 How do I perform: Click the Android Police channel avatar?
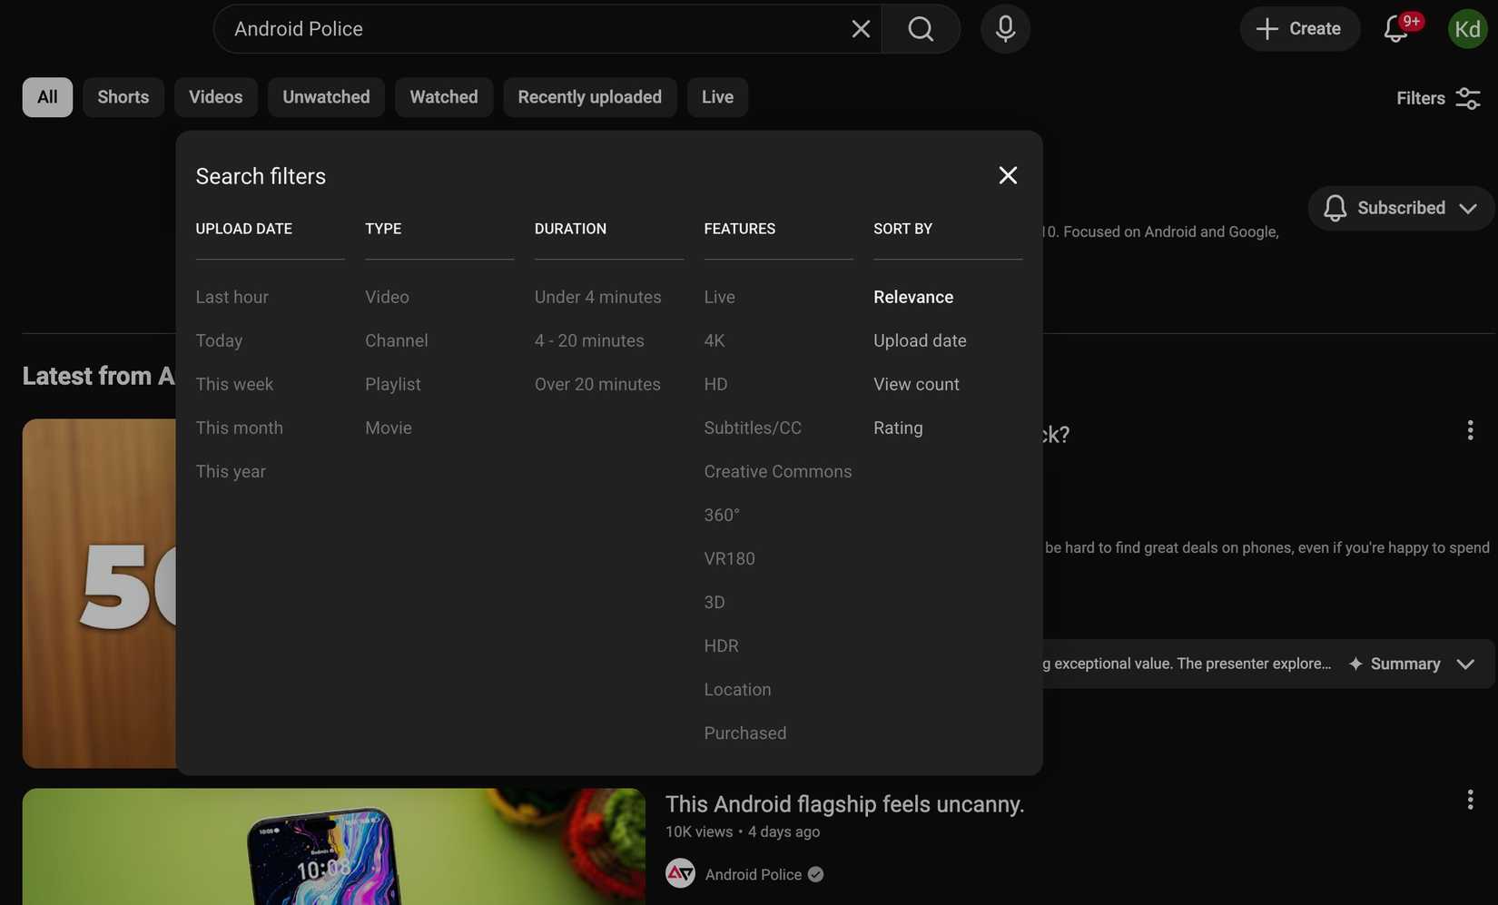point(679,873)
